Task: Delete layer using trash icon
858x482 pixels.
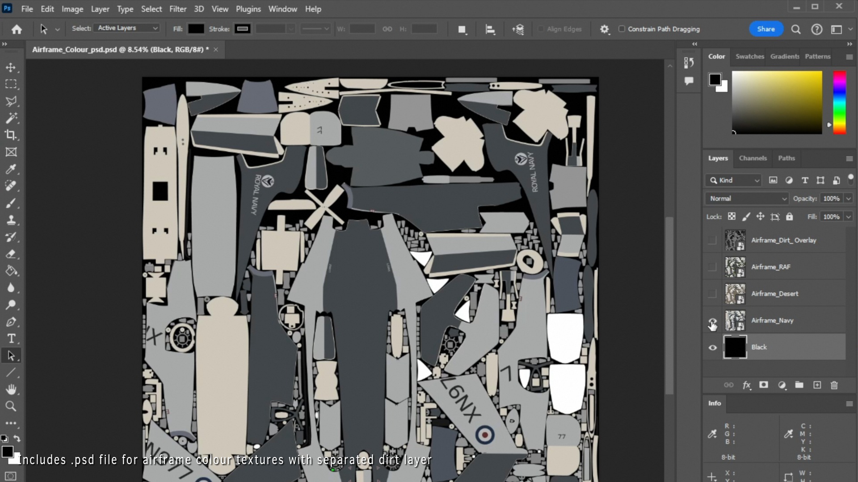Action: [834, 385]
